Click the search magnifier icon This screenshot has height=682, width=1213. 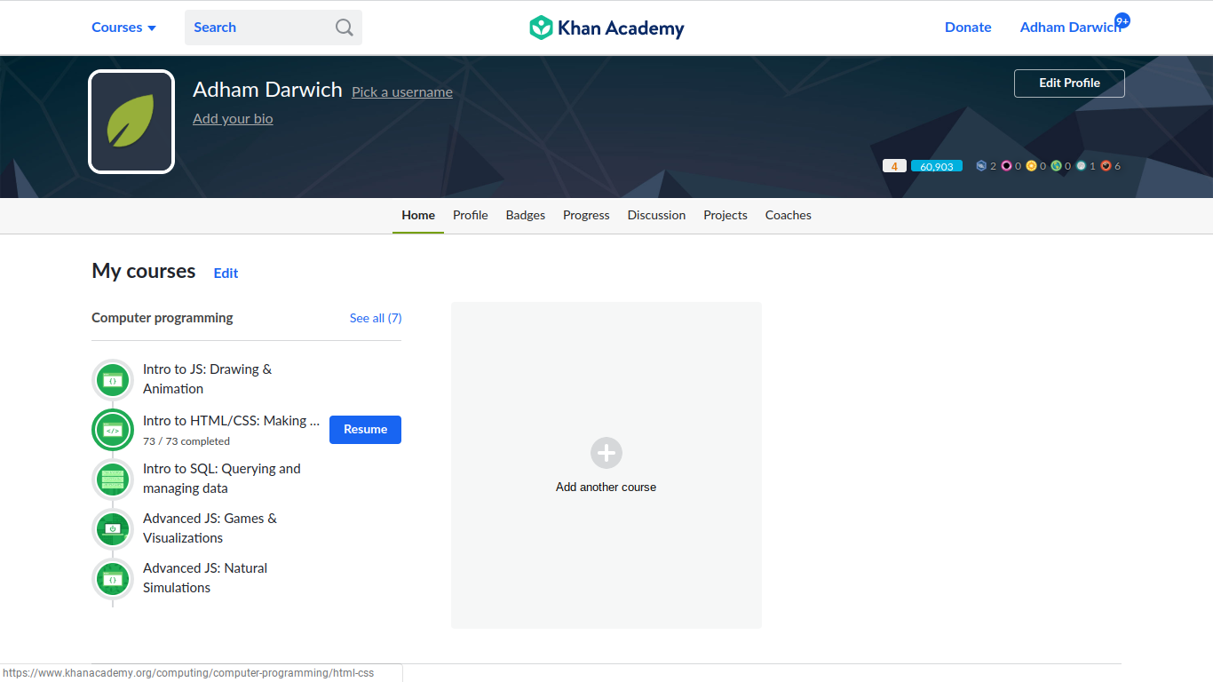[x=345, y=28]
